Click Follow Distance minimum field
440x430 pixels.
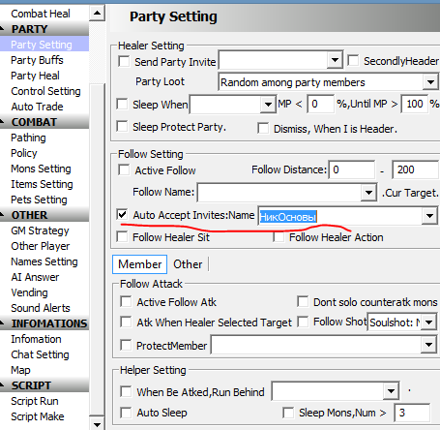tap(352, 169)
